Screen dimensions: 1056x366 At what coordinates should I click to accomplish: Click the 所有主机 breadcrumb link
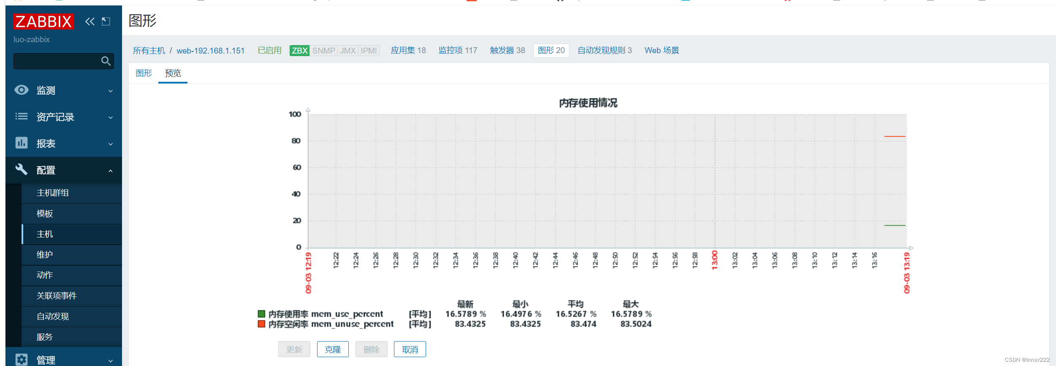tap(149, 51)
